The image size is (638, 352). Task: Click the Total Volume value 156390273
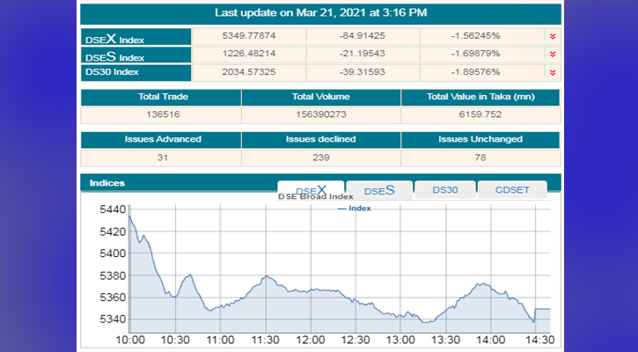(x=320, y=114)
